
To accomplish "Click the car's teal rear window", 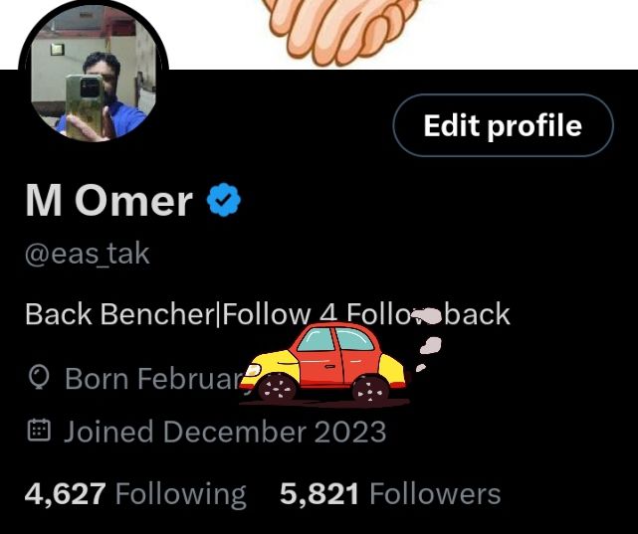I will tap(354, 340).
